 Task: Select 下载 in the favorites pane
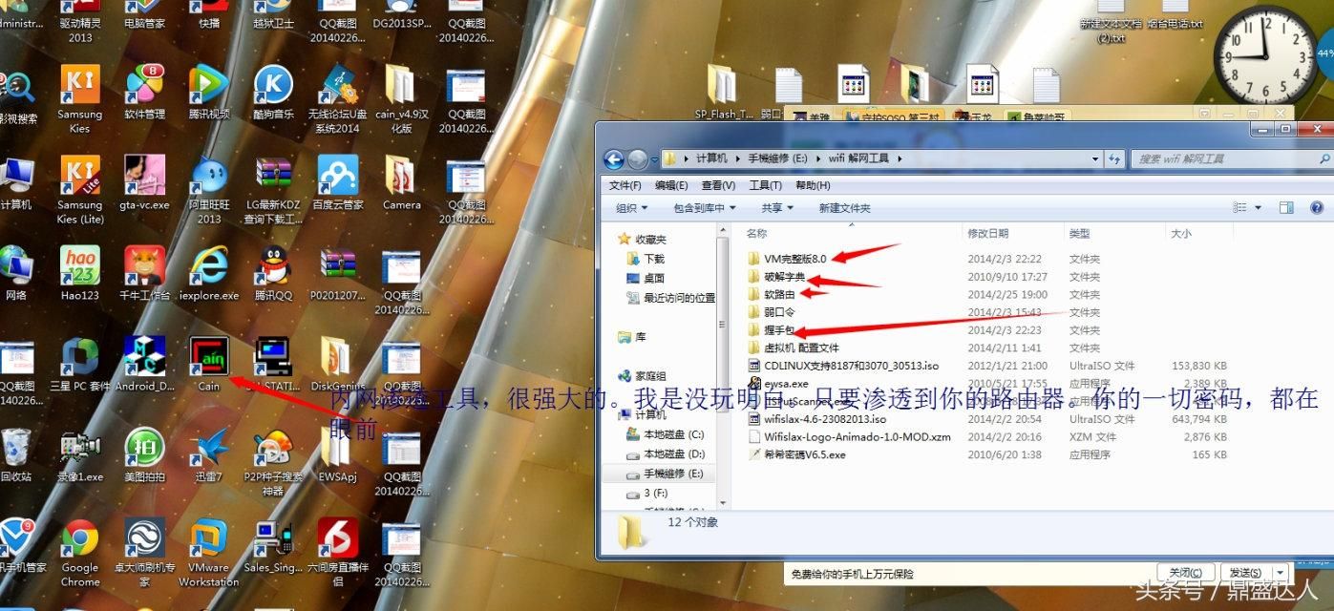pos(654,258)
